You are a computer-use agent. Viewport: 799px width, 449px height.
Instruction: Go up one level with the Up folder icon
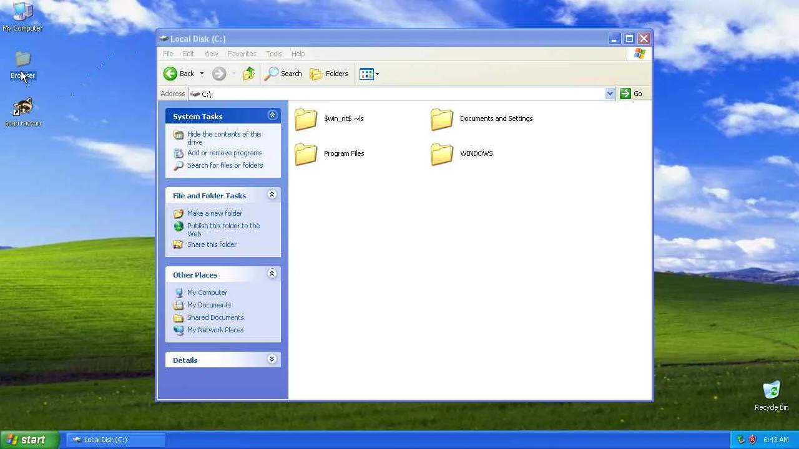click(x=249, y=74)
